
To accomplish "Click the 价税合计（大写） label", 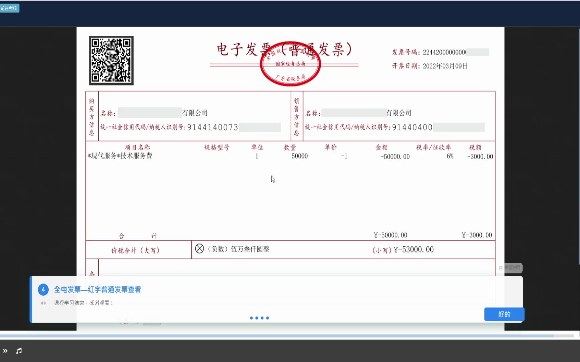I will point(136,250).
